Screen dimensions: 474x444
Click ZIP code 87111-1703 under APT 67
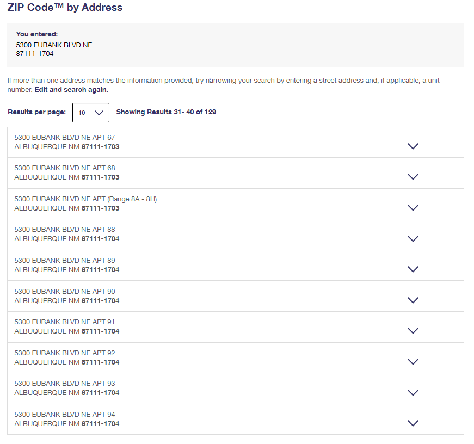coord(100,147)
